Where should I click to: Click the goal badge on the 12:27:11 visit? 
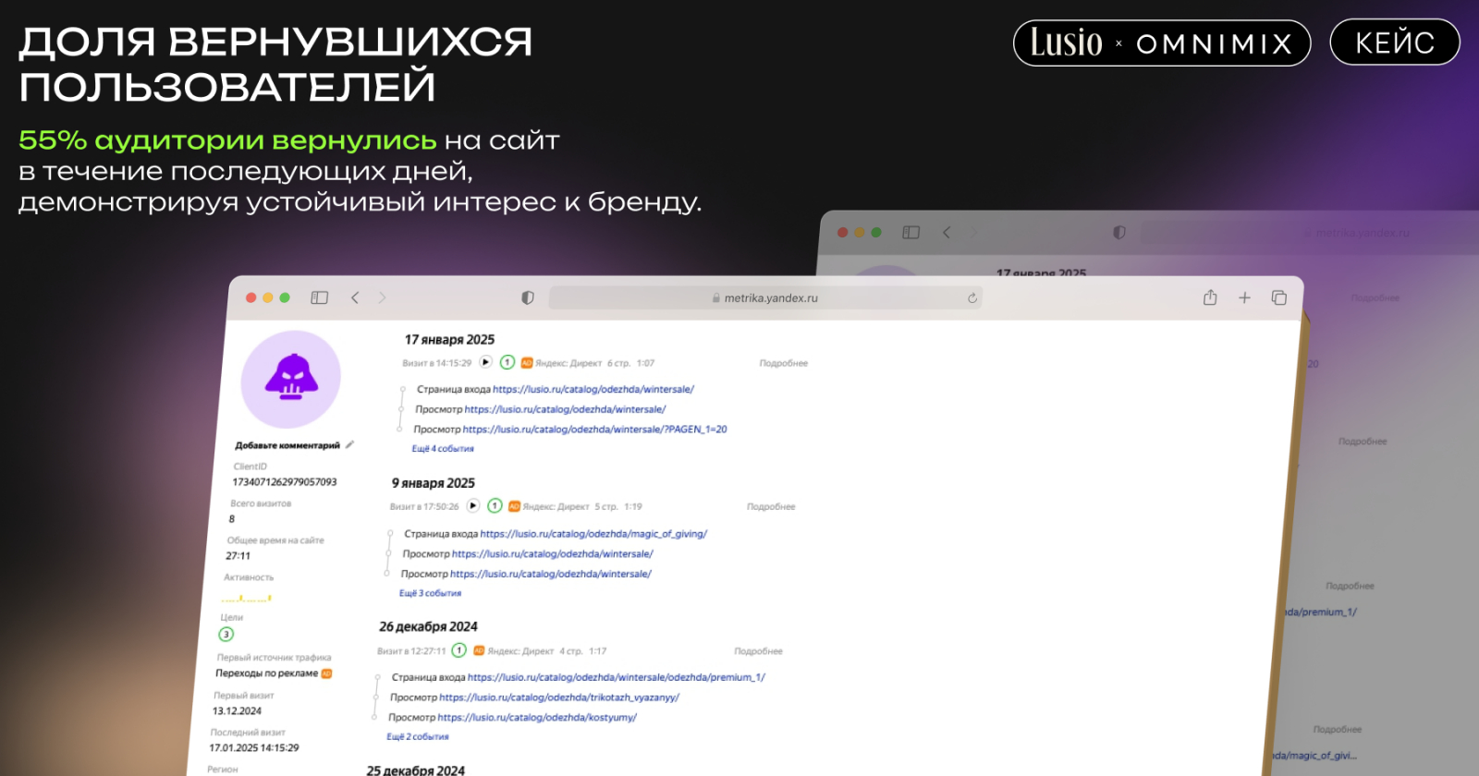[x=459, y=650]
